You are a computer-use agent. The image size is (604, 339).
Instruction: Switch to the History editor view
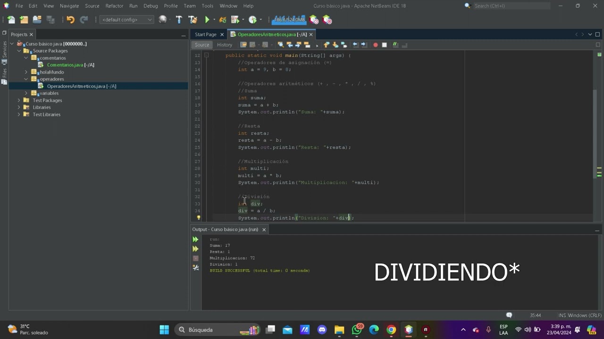(x=225, y=45)
